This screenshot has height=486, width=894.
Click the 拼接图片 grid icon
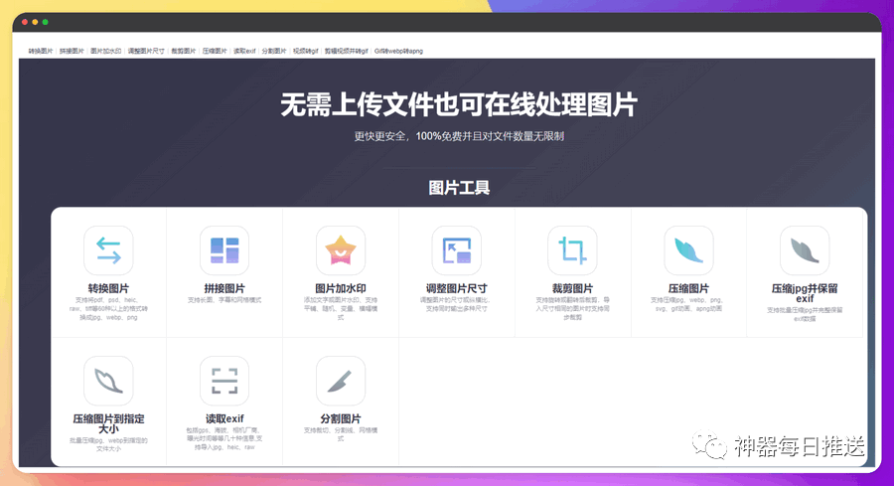click(x=224, y=250)
